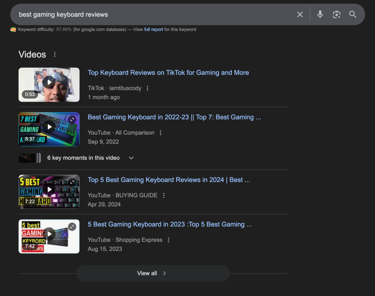
Task: Expand preview icon on 7 Best Gaming thumbnail
Action: tap(72, 119)
